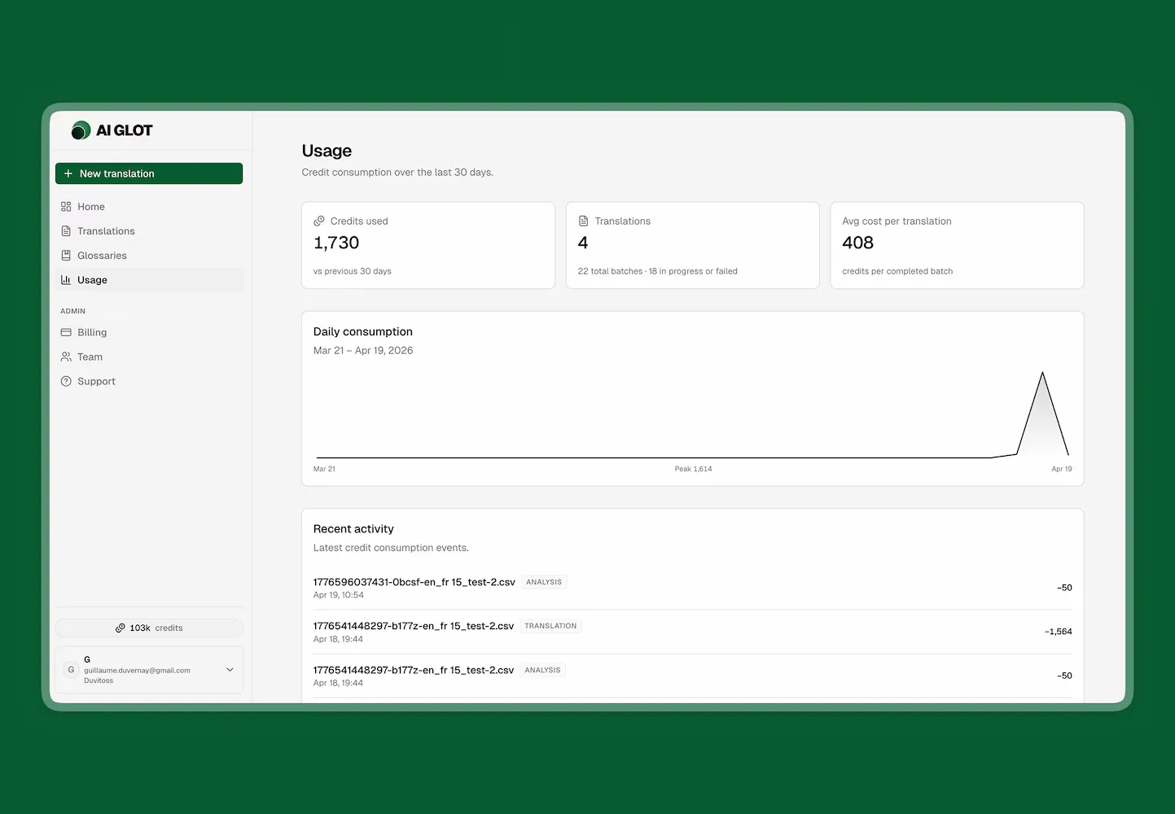
Task: Click the 103k credits button
Action: (149, 628)
